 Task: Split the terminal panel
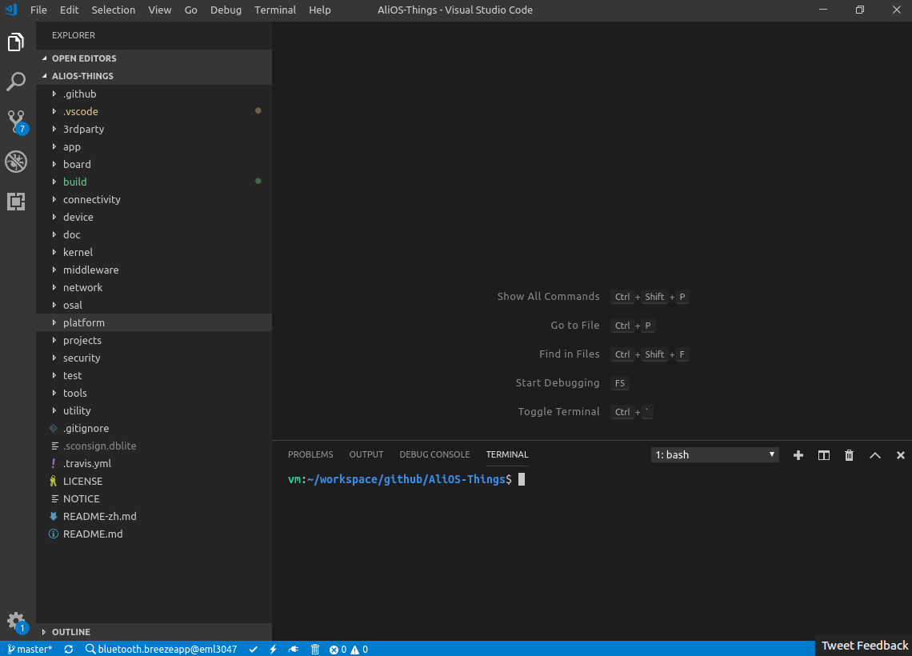(x=823, y=454)
